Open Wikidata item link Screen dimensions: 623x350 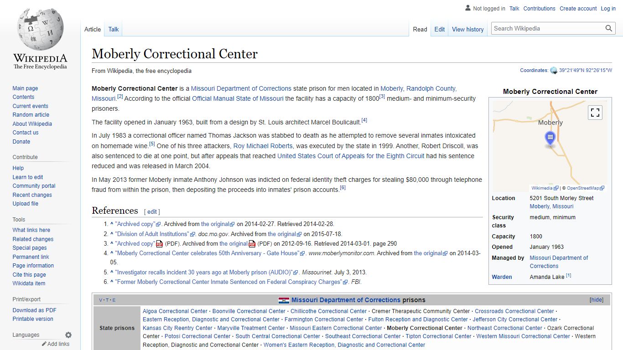pyautogui.click(x=29, y=283)
